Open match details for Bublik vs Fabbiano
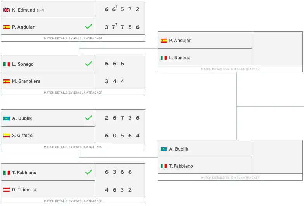304x206 pixels. [230, 177]
